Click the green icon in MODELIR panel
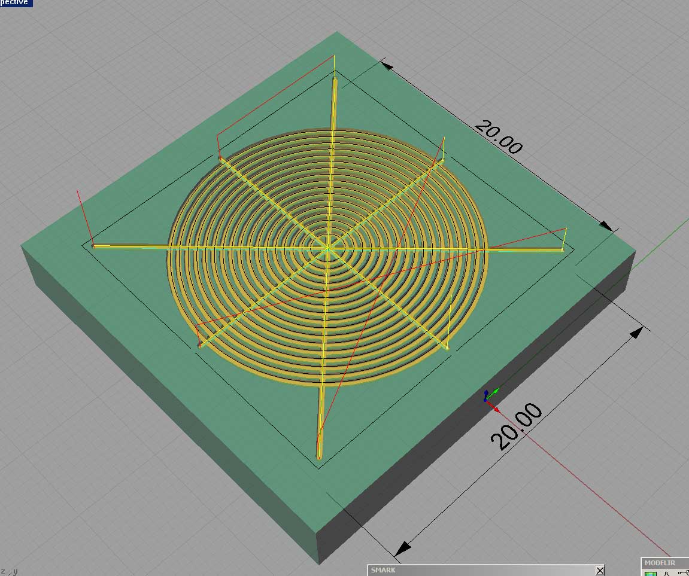689x576 pixels. 650,574
